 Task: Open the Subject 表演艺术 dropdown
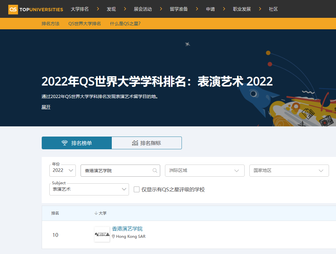(x=89, y=189)
